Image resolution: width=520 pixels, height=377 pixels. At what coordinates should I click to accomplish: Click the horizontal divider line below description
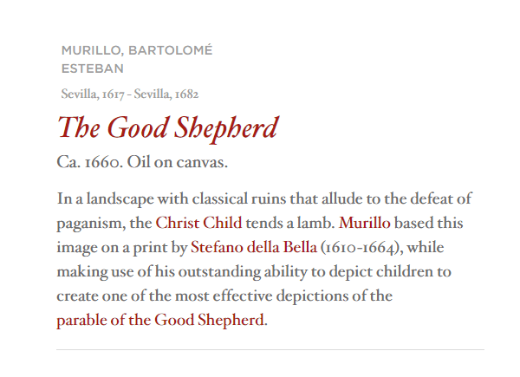(270, 349)
